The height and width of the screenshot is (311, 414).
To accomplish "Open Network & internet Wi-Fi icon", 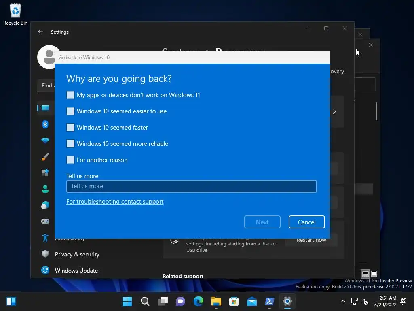I will click(45, 141).
